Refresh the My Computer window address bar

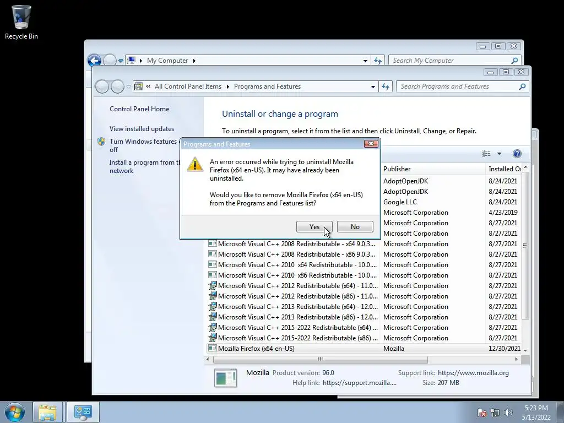click(x=377, y=61)
